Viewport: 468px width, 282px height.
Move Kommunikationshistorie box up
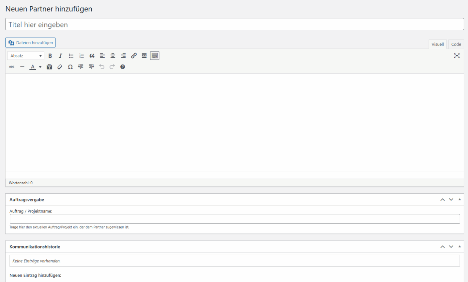(x=443, y=247)
